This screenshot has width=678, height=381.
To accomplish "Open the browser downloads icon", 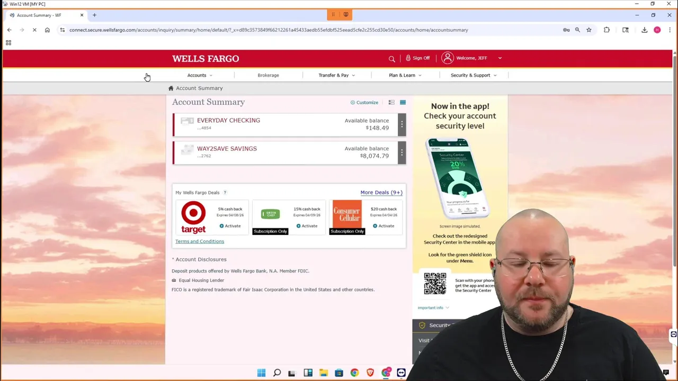I will [644, 30].
